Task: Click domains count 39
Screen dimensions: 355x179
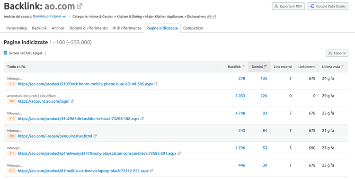Action: (x=265, y=165)
